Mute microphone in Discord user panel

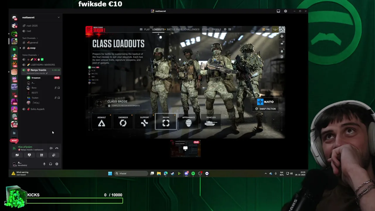click(x=44, y=164)
